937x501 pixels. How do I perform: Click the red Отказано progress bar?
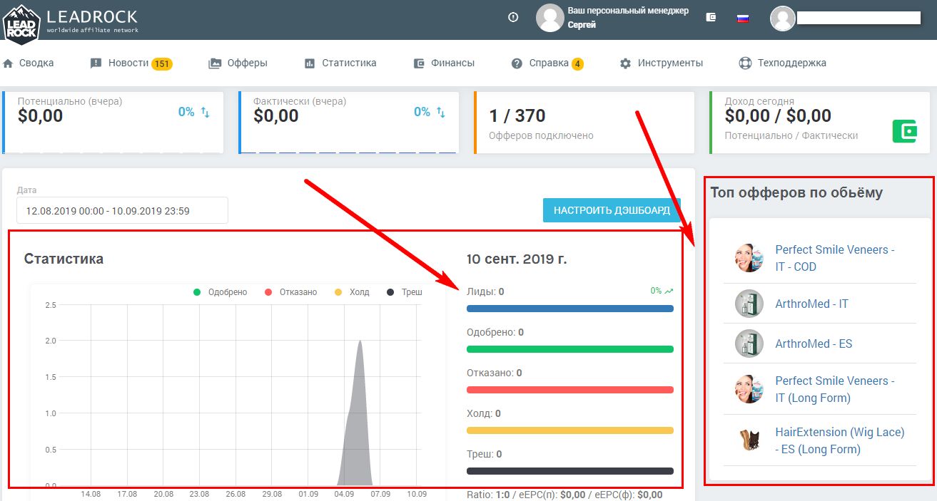coord(570,390)
